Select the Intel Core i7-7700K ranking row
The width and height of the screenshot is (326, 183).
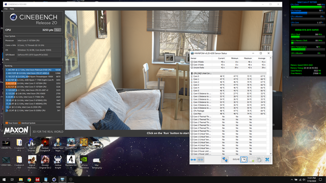tap(33, 97)
